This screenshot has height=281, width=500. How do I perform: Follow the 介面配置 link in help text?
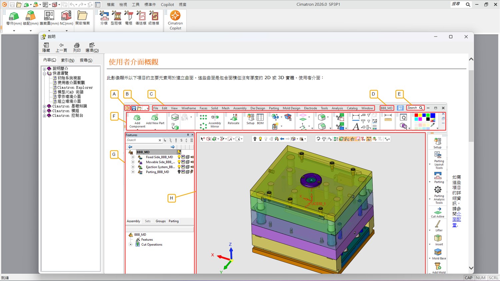click(457, 219)
